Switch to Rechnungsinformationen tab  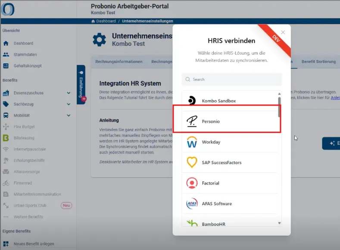point(119,62)
